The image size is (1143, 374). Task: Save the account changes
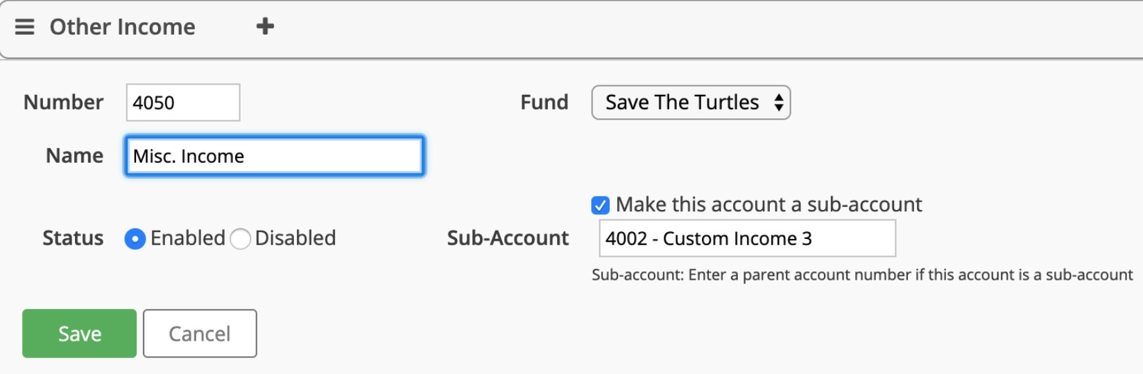point(80,333)
